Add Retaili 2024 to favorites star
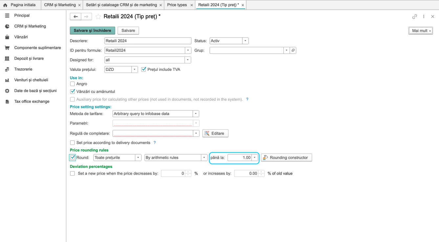This screenshot has width=439, height=242. point(98,16)
